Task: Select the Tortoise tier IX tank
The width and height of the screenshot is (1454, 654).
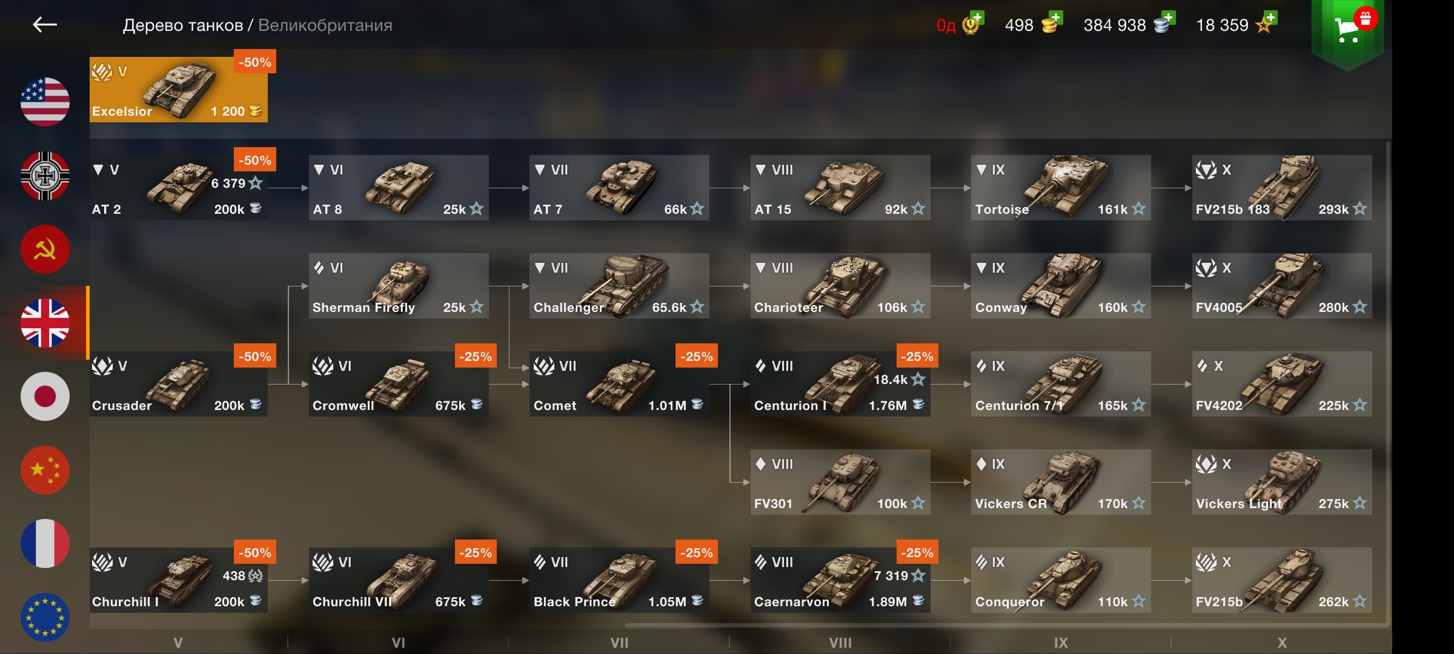Action: [x=1061, y=188]
